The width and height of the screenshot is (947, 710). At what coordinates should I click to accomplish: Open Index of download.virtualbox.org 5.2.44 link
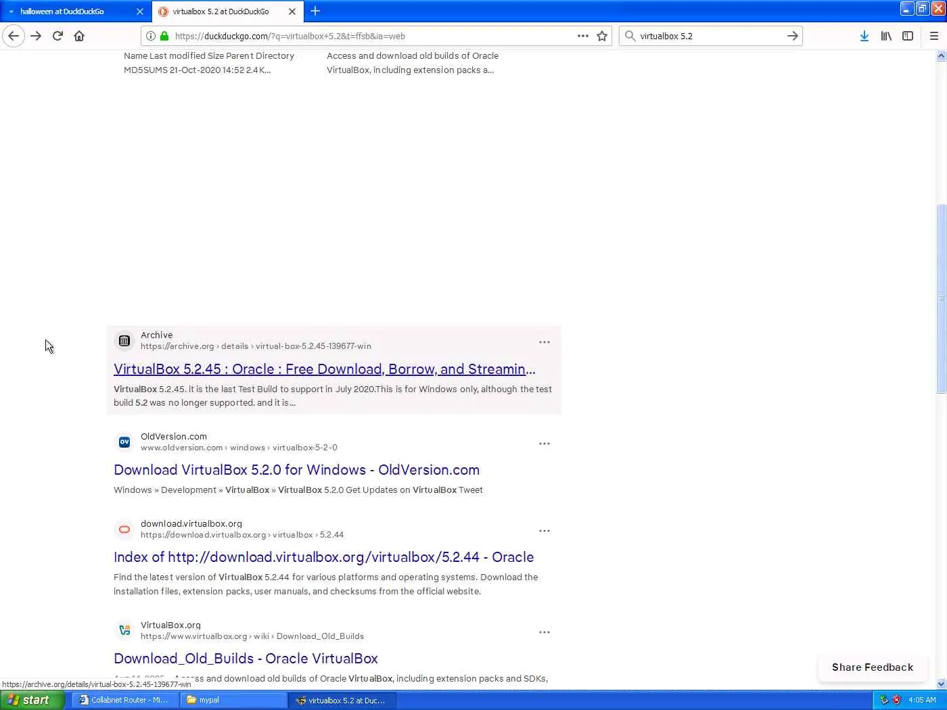tap(323, 557)
